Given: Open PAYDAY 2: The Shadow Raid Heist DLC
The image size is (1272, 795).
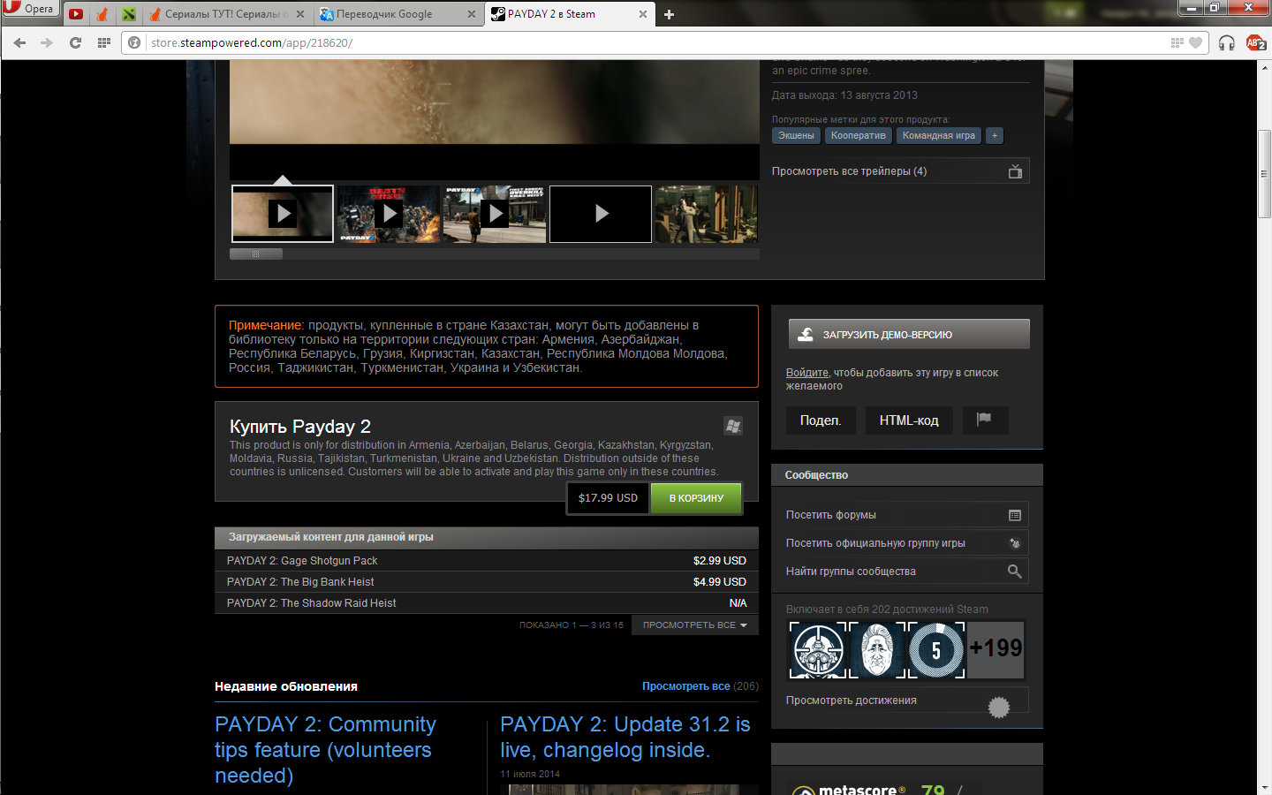Looking at the screenshot, I should (487, 603).
